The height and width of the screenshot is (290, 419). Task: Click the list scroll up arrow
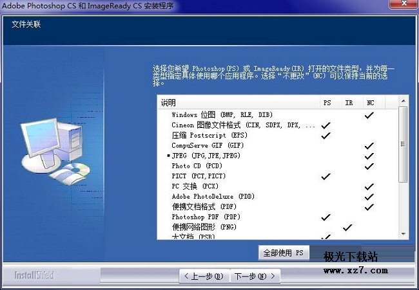(404, 101)
